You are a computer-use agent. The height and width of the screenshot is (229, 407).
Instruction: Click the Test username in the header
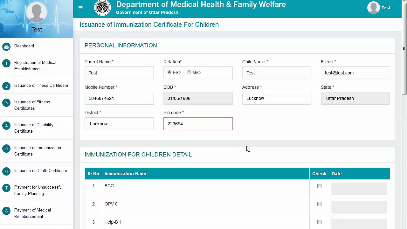386,8
